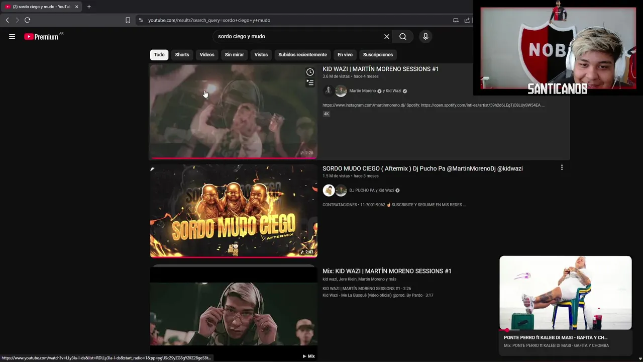
Task: Open the Mix playlist thumbnail
Action: (234, 313)
